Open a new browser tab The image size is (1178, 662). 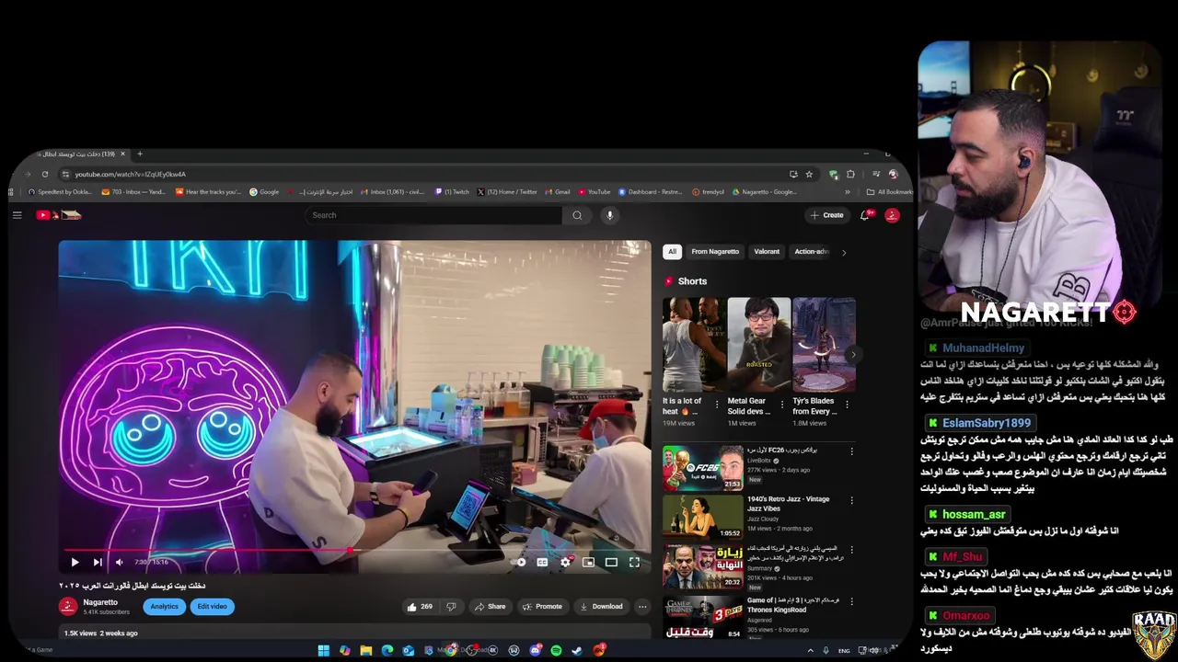pos(140,154)
